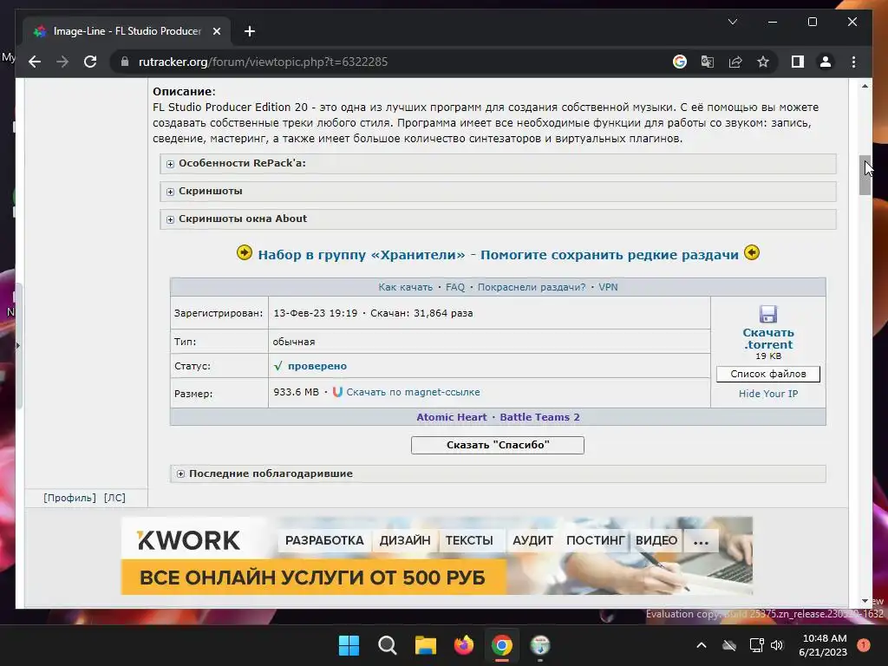The width and height of the screenshot is (888, 666).
Task: Click the left yellow arrow icon beside Набор
Action: pos(244,252)
